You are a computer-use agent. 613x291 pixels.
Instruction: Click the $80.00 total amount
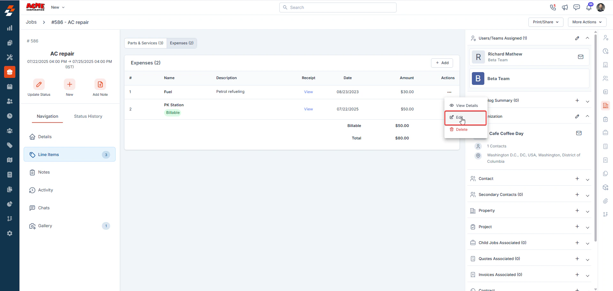pos(402,138)
